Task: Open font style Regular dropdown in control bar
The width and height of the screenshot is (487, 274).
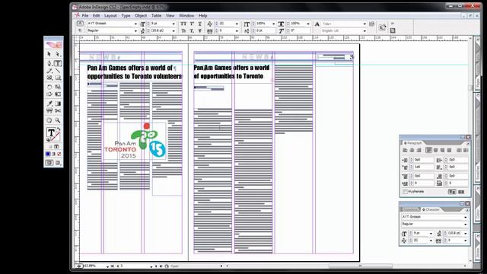Action: click(135, 30)
